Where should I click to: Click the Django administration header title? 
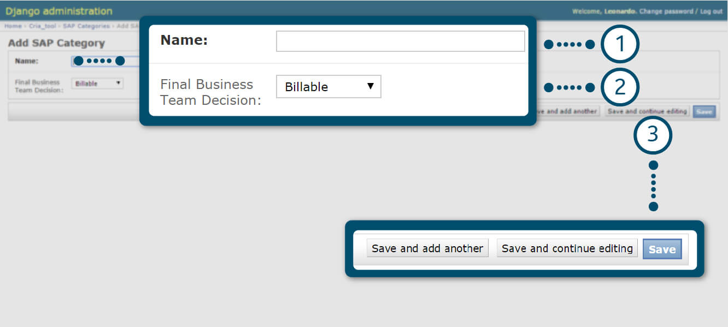click(59, 11)
